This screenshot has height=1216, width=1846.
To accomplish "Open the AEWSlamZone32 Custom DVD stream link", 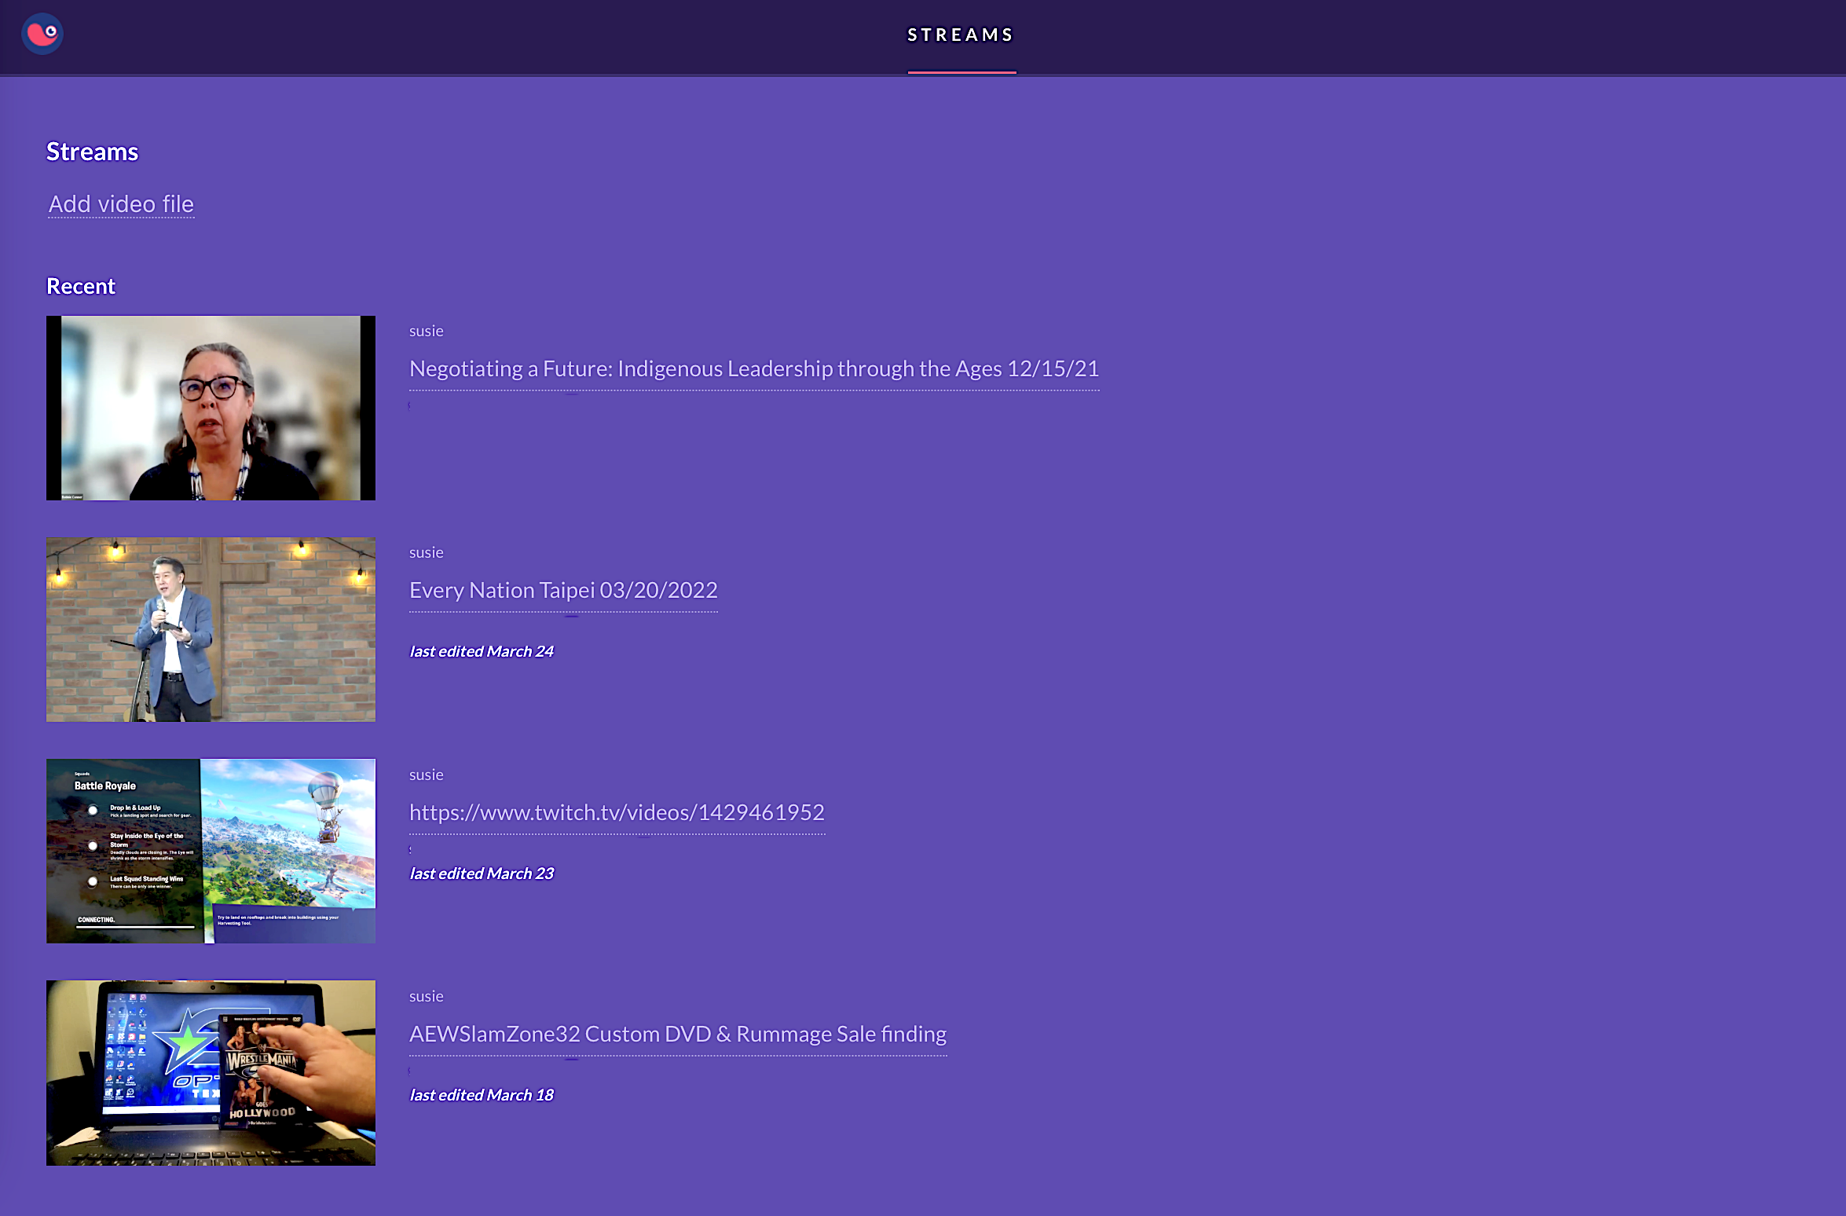I will 677,1035.
